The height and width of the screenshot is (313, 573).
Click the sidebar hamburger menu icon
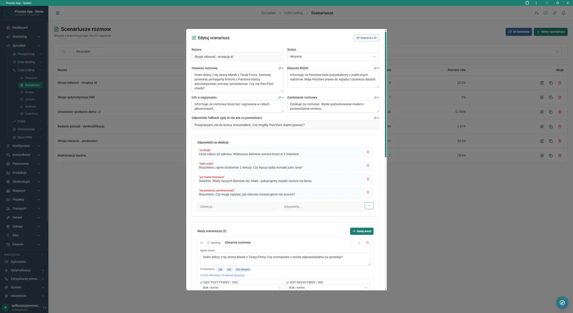[x=58, y=13]
